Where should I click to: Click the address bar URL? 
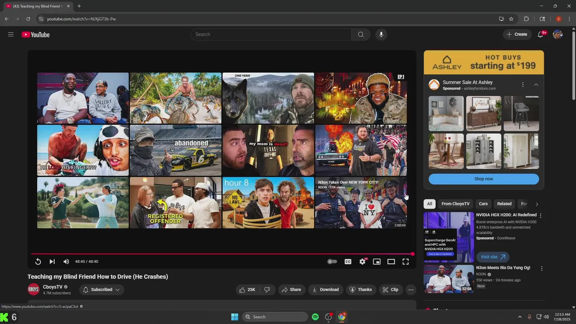tap(81, 19)
